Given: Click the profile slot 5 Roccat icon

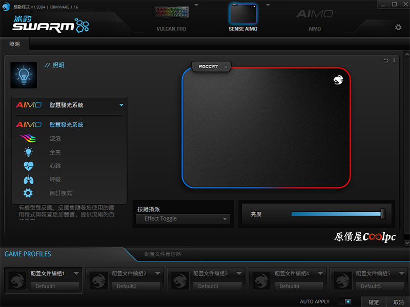Looking at the screenshot, I should coord(342,280).
